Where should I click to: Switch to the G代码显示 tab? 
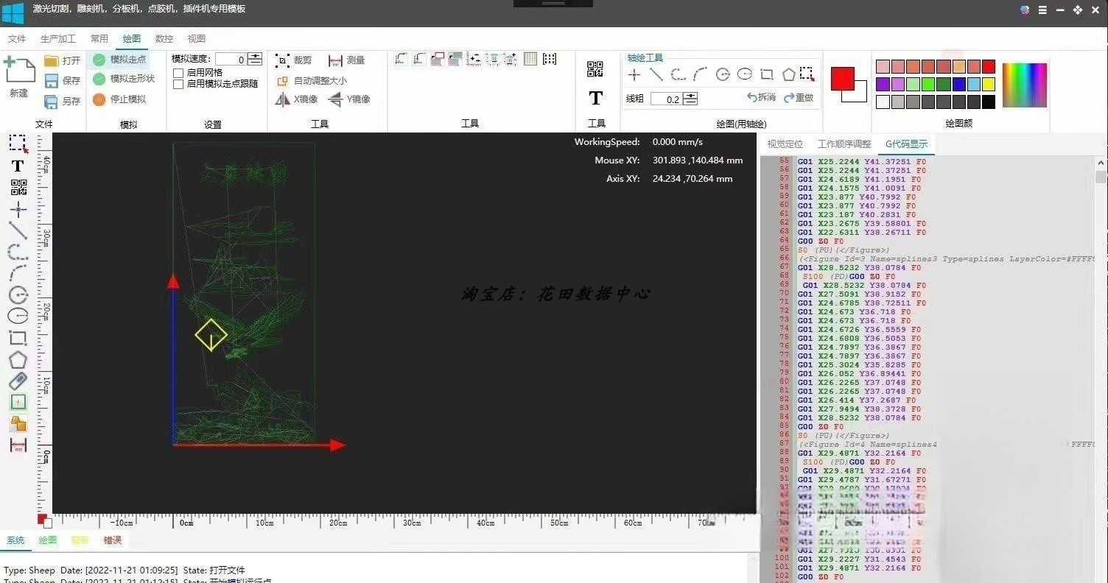(907, 144)
